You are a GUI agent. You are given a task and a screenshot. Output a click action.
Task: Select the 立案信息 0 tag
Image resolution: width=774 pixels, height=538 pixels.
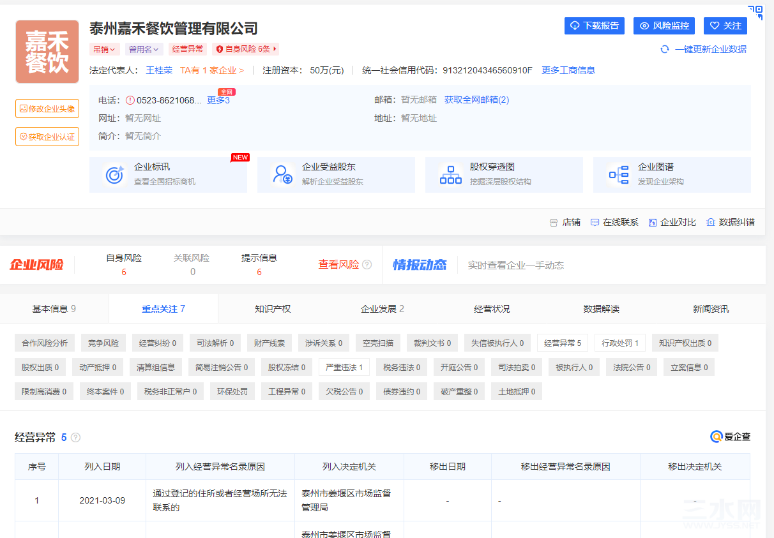click(689, 367)
